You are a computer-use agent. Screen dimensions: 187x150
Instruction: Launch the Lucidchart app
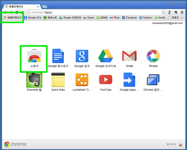point(82,82)
